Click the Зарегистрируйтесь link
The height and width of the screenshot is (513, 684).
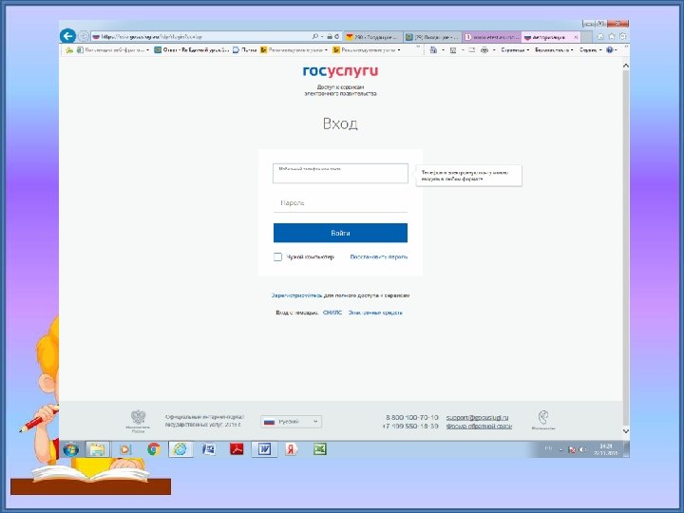tap(296, 295)
